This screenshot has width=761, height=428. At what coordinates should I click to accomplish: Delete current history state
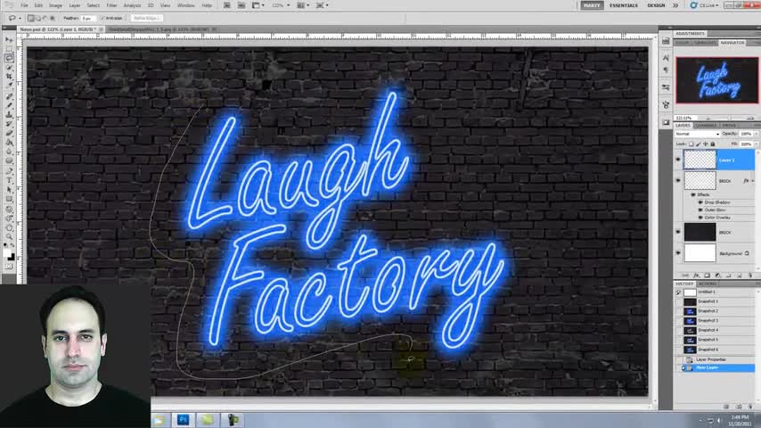tap(749, 406)
